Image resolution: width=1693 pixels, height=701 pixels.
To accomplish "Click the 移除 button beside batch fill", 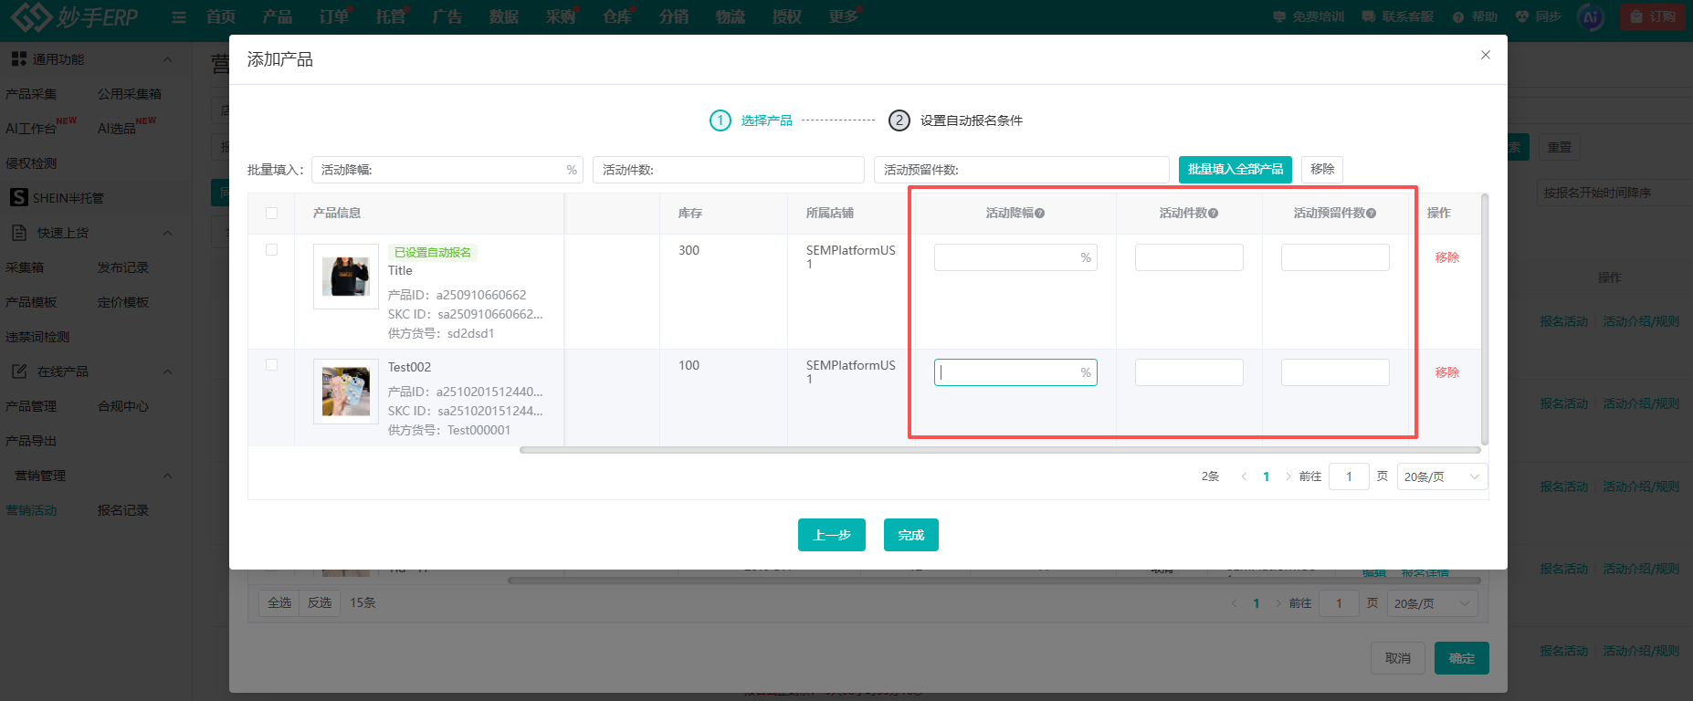I will pos(1322,169).
